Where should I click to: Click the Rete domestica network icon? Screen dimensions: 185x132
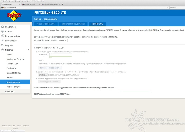[2, 36]
